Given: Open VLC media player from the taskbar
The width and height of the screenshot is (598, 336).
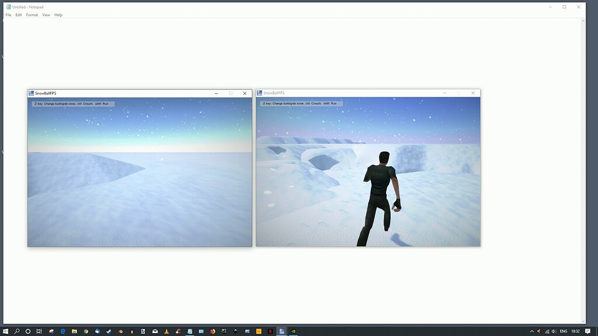Looking at the screenshot, I should tap(166, 330).
